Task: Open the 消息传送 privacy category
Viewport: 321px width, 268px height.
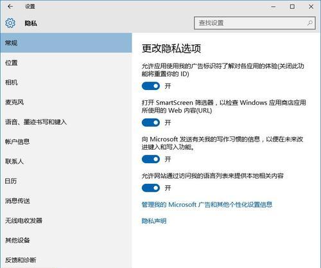Action: click(66, 201)
